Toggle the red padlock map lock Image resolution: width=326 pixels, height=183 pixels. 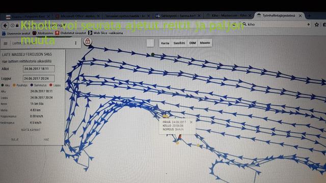88,42
